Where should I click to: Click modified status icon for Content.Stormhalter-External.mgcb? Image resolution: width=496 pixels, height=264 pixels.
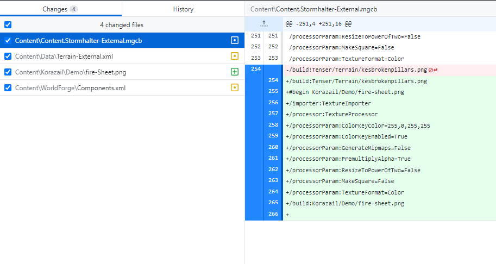coord(235,40)
